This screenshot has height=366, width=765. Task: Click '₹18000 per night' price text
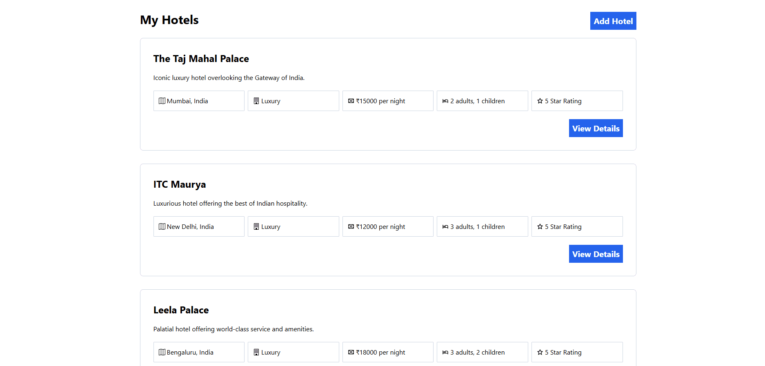(380, 353)
